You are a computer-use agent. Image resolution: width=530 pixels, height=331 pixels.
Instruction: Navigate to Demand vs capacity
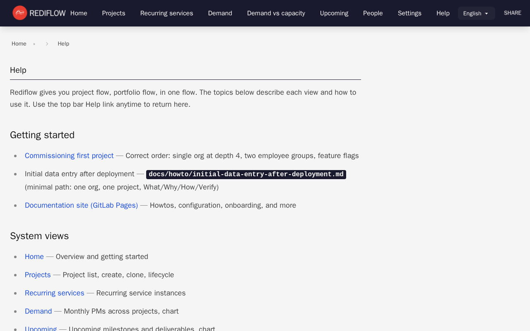(x=276, y=13)
